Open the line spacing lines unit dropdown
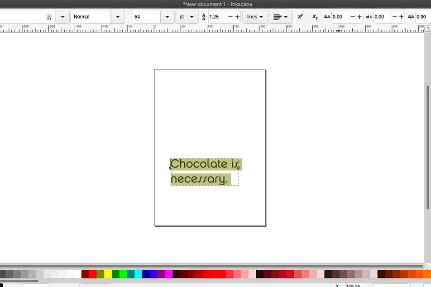Image resolution: width=431 pixels, height=287 pixels. (255, 17)
